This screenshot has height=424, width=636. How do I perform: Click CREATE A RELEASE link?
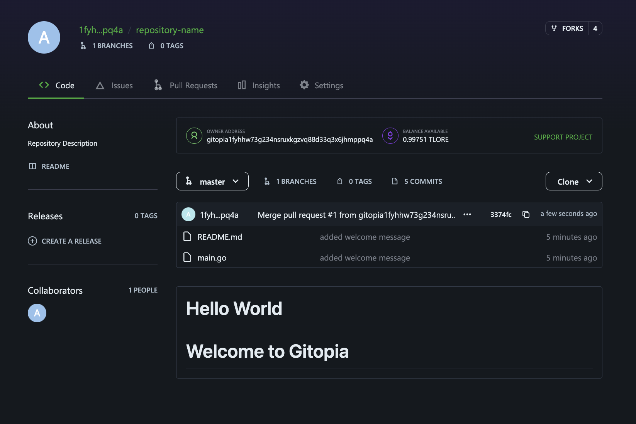tap(71, 241)
